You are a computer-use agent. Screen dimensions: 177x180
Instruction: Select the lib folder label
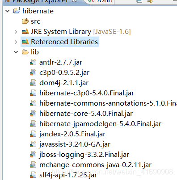pyautogui.click(x=35, y=52)
